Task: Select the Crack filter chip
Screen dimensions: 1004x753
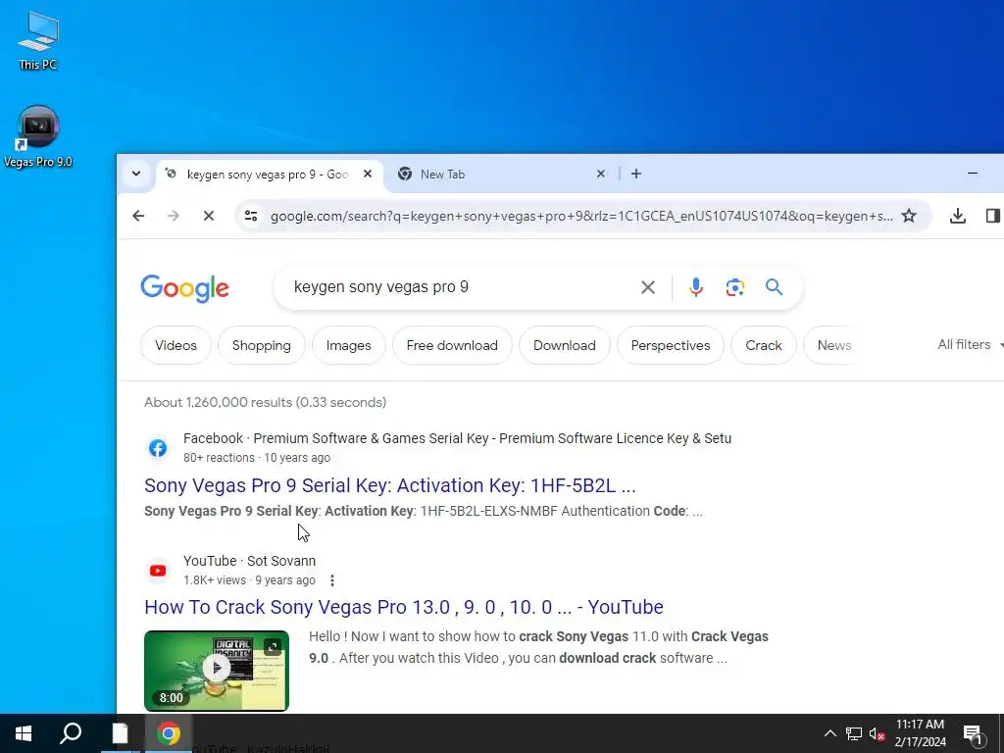Action: pyautogui.click(x=763, y=345)
